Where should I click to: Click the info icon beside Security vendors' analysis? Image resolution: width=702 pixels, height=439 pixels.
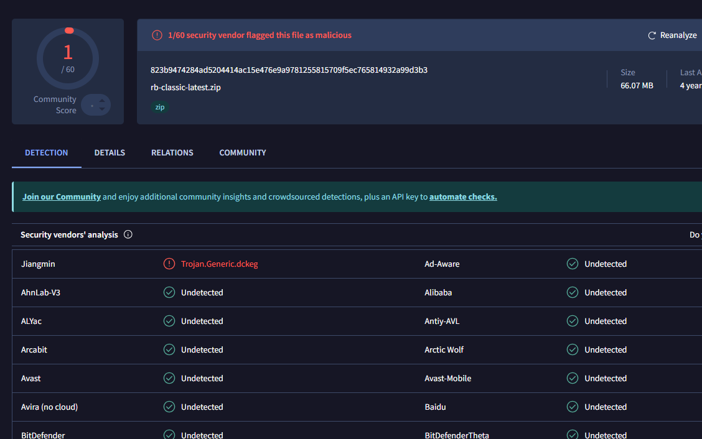pyautogui.click(x=128, y=234)
